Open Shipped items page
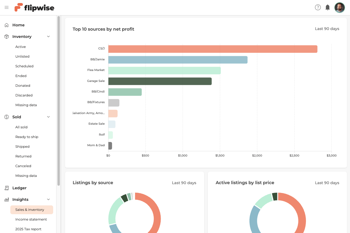This screenshot has width=350, height=233. [22, 147]
